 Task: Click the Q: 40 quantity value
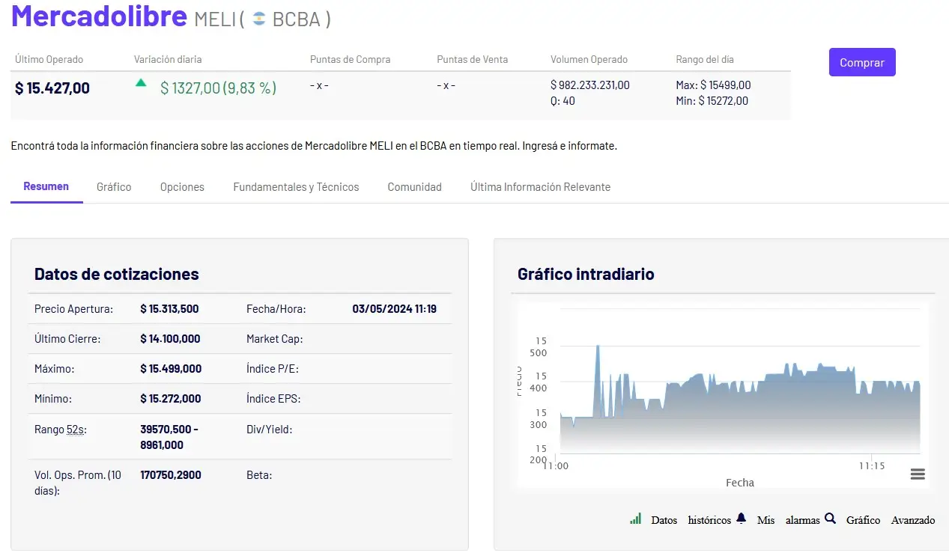[x=563, y=100]
